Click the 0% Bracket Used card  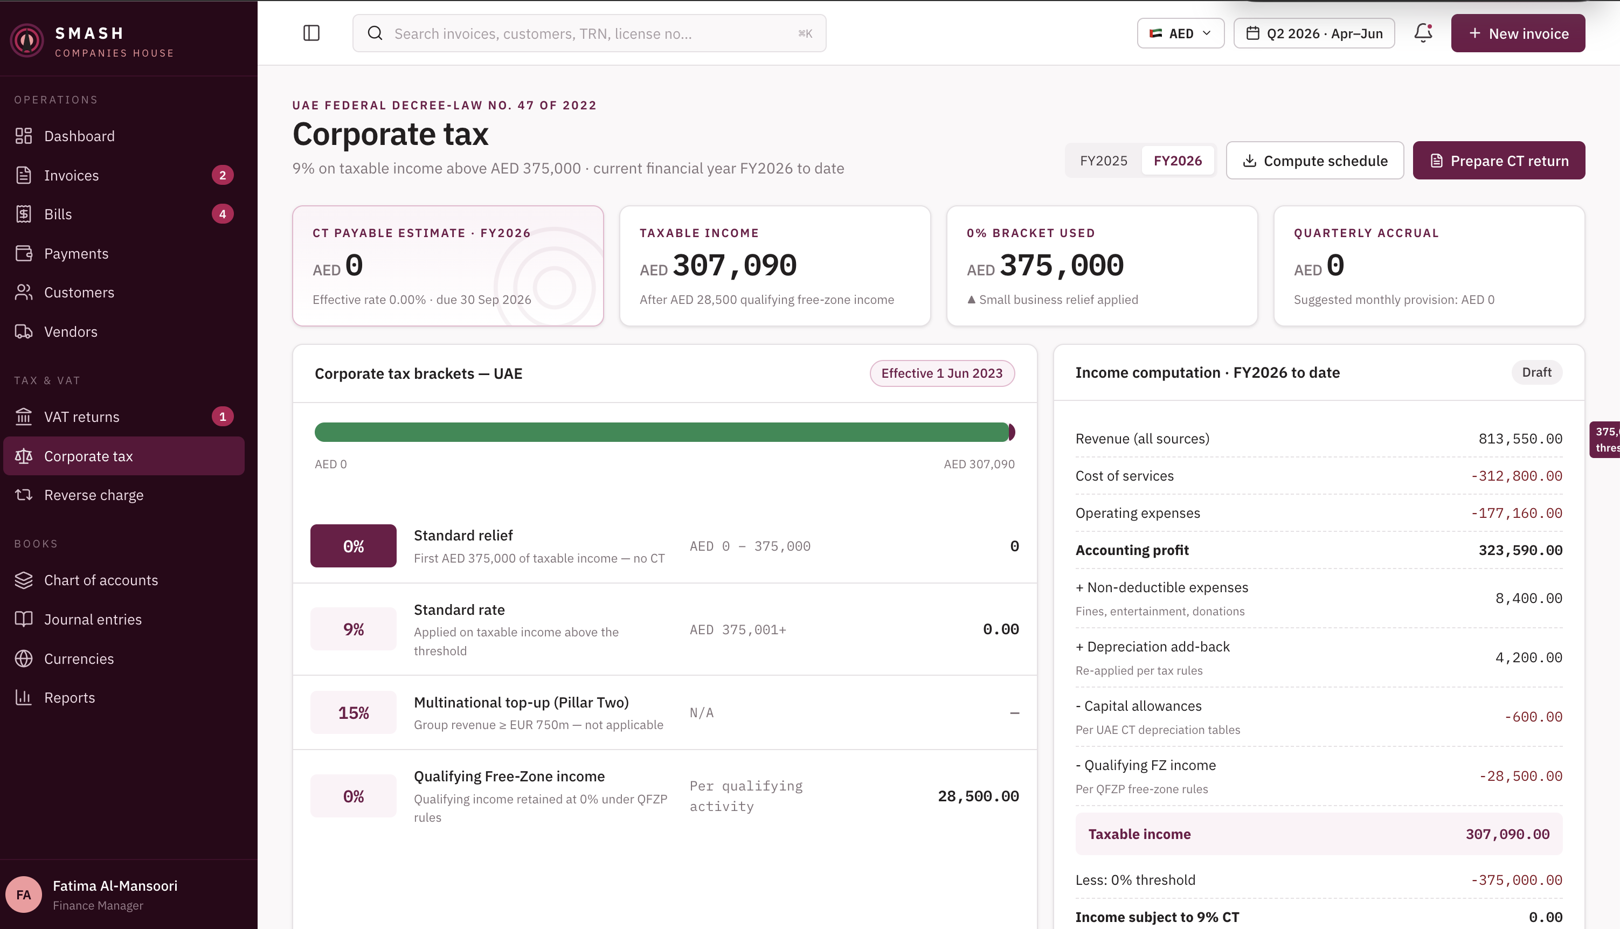pyautogui.click(x=1102, y=266)
